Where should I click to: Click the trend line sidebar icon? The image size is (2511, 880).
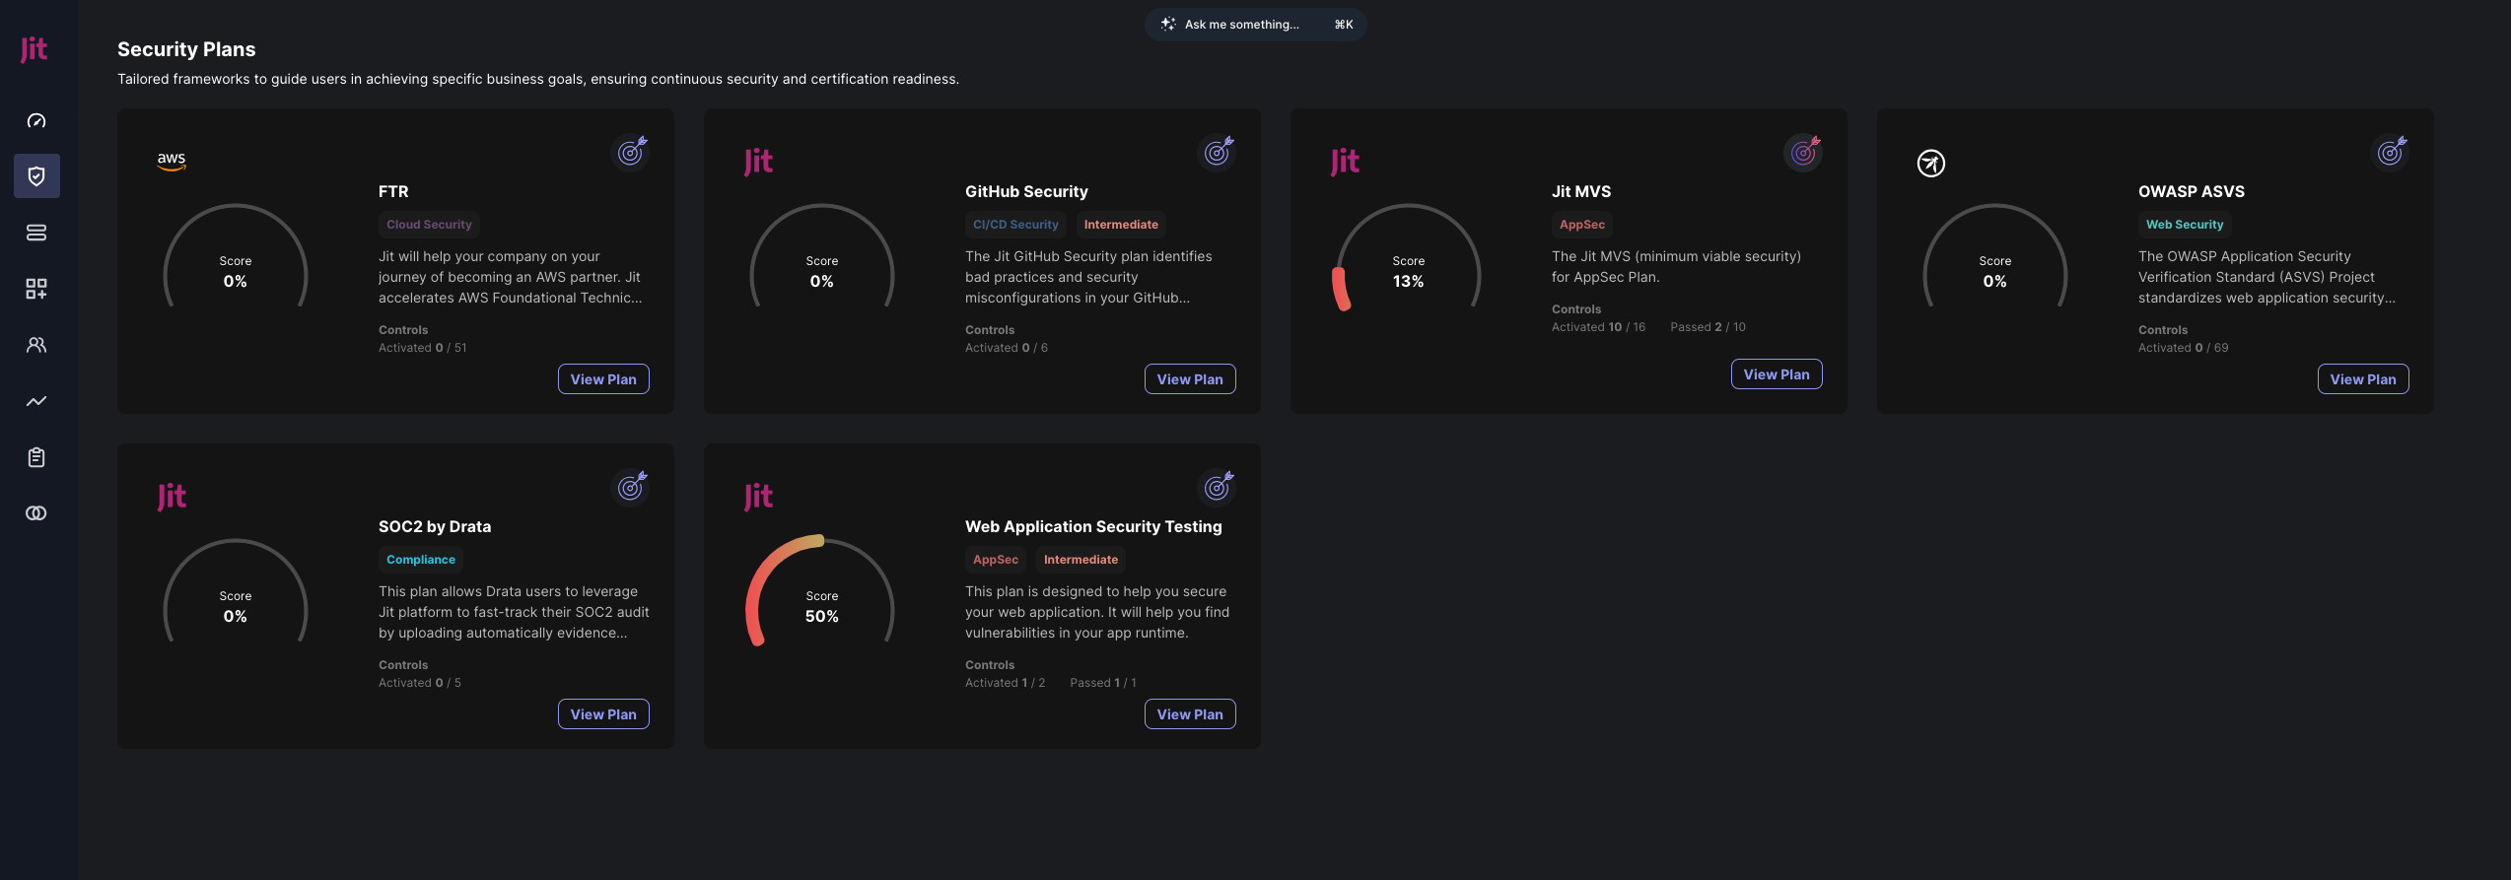[x=36, y=401]
